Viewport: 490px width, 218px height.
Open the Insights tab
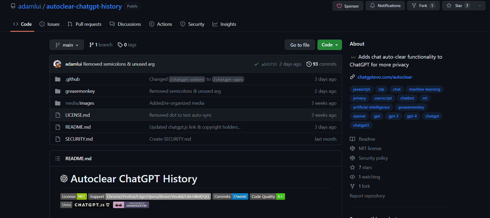[x=224, y=24]
